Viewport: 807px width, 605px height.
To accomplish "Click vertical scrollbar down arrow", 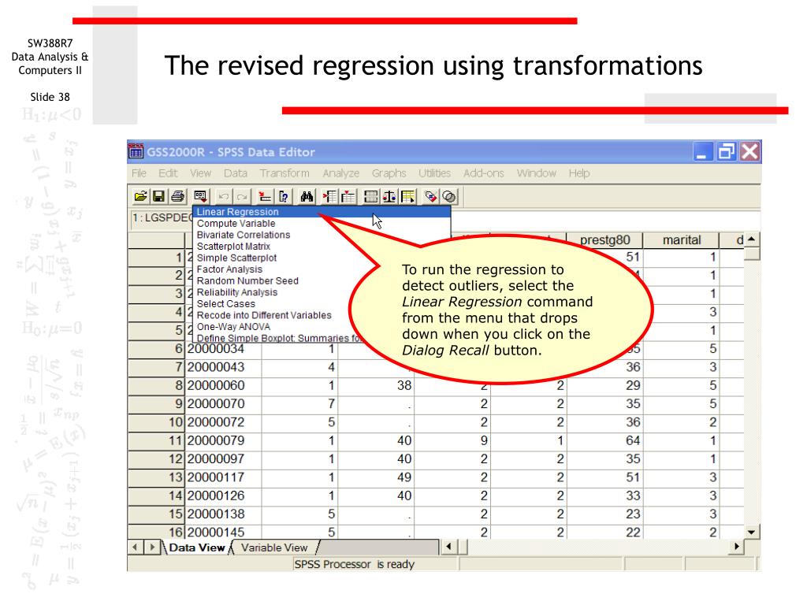I will 751,532.
